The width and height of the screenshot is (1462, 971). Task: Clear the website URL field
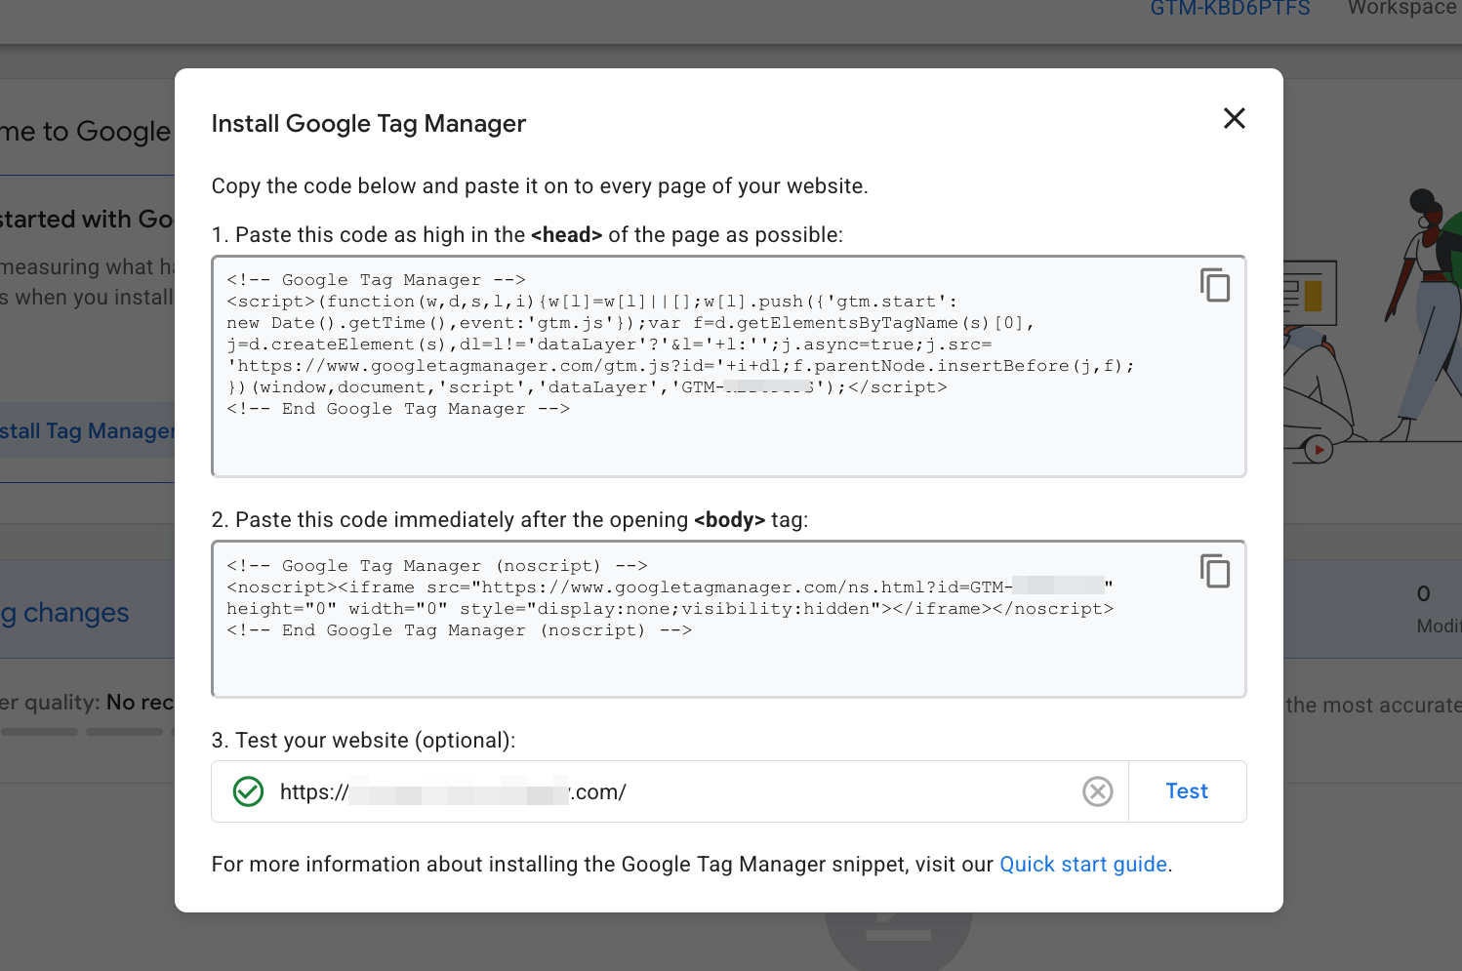(1098, 791)
